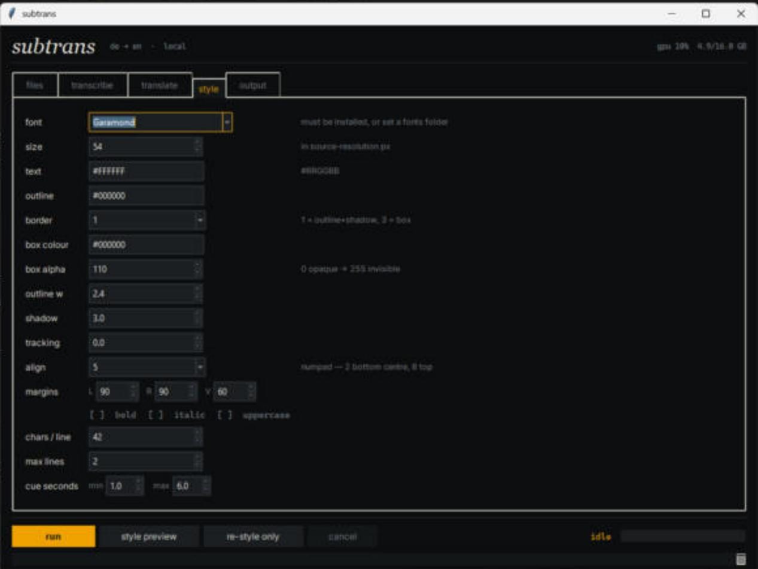
Task: Click the text colour hex field
Action: (147, 171)
